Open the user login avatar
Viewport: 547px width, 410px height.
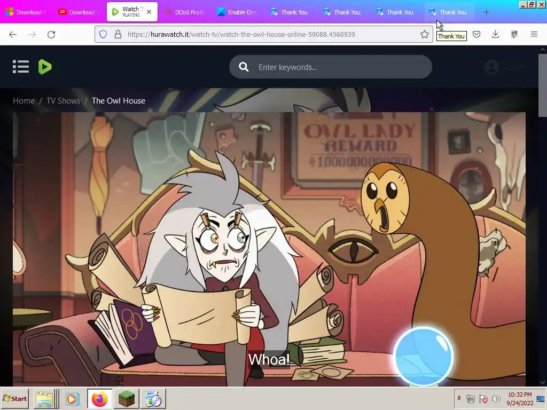[491, 67]
